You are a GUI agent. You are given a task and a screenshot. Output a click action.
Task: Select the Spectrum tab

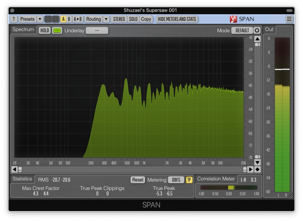[23, 30]
